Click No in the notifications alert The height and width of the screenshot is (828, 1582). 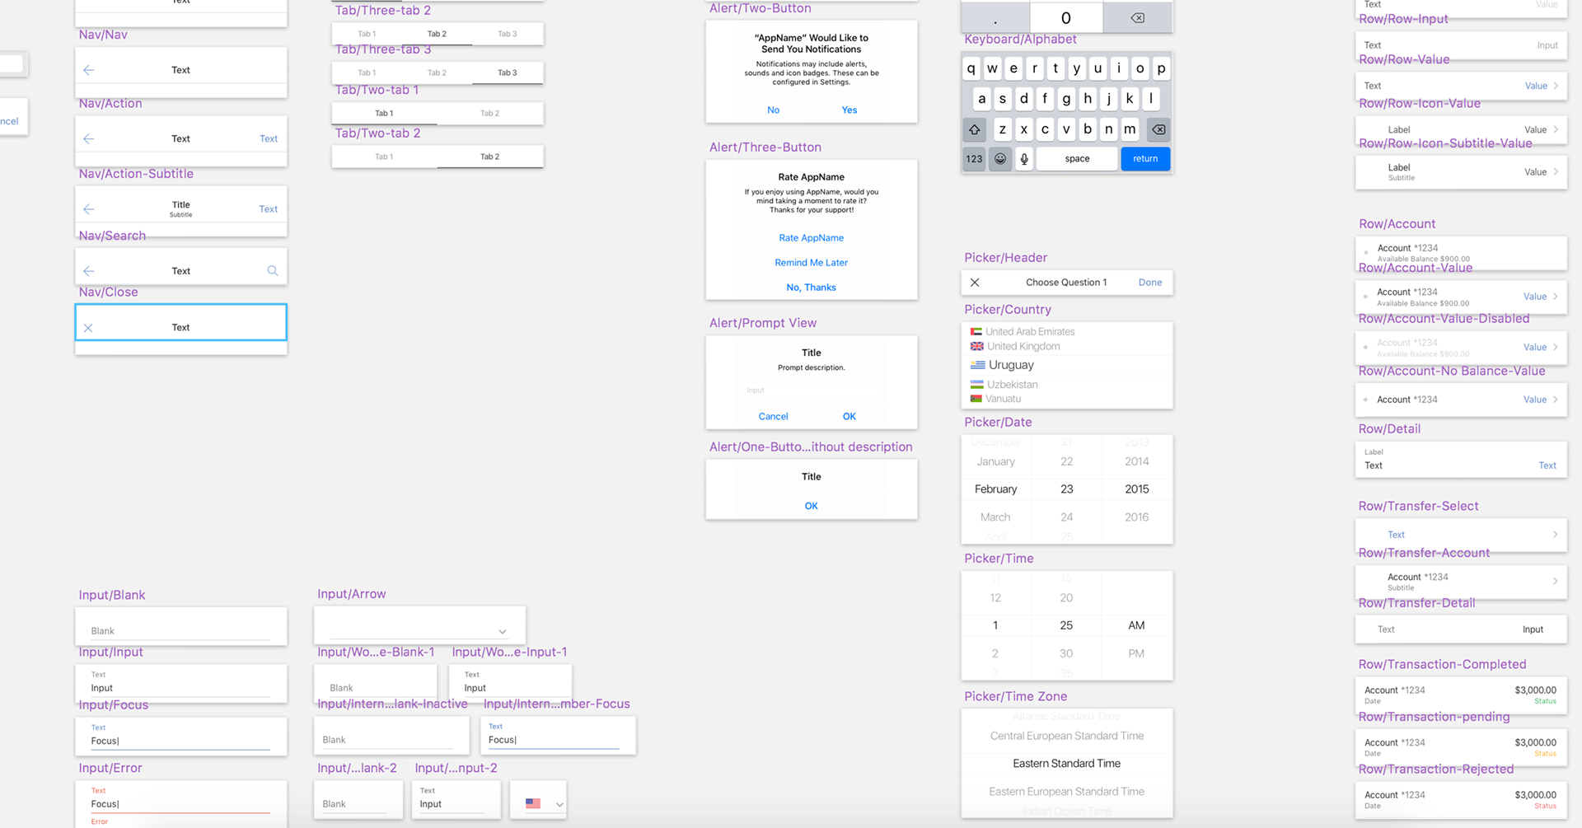[x=773, y=110]
